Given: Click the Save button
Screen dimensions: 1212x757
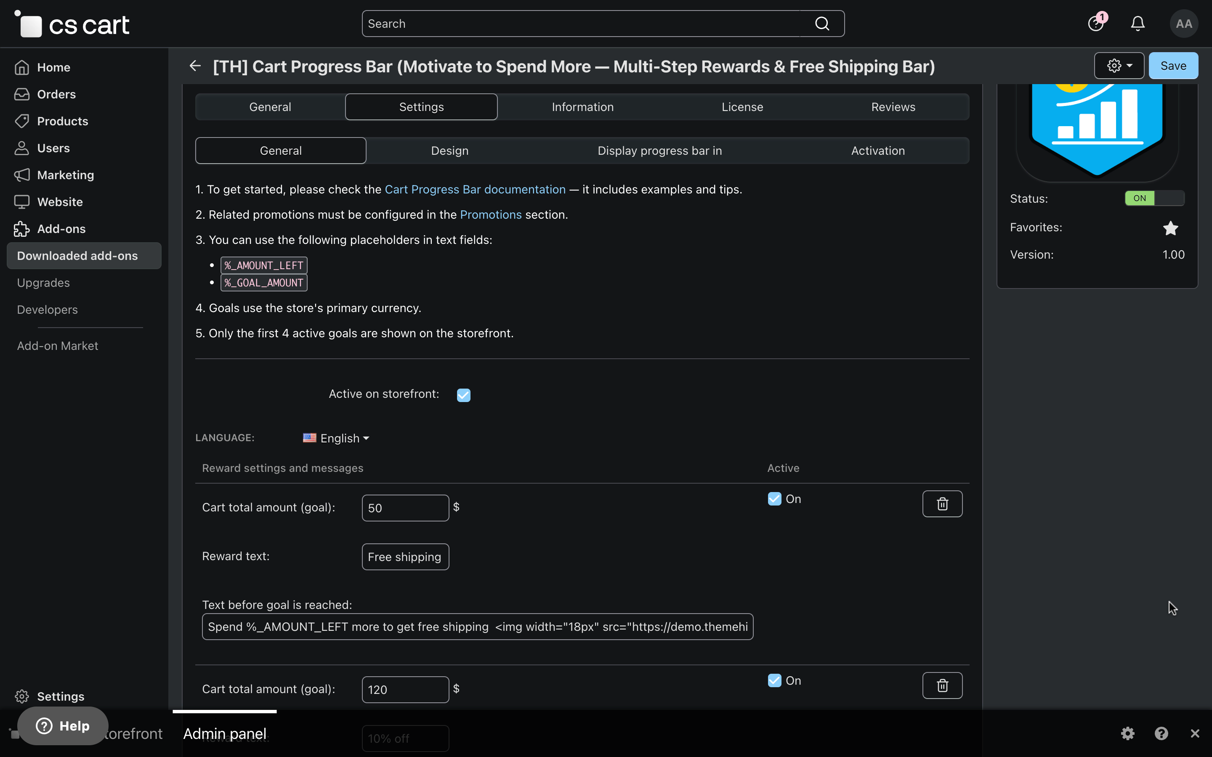Looking at the screenshot, I should pos(1173,66).
